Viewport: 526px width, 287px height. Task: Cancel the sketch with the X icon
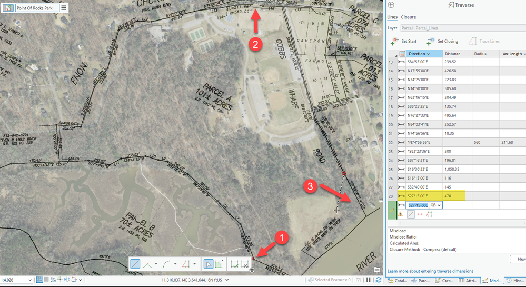pos(245,264)
